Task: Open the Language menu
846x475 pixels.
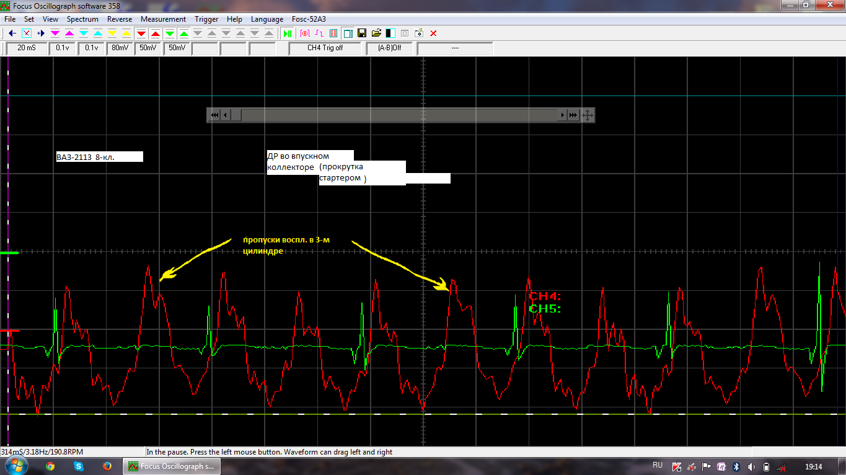Action: 267,19
